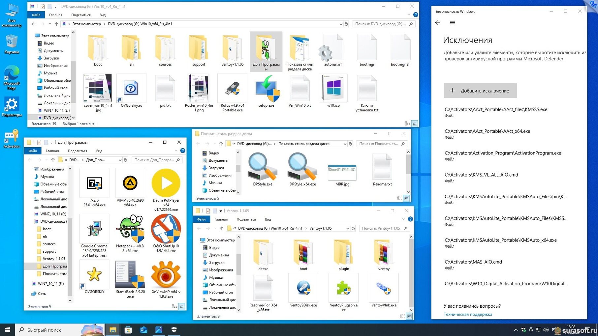Open the Notepad++ installer file

pos(130,229)
